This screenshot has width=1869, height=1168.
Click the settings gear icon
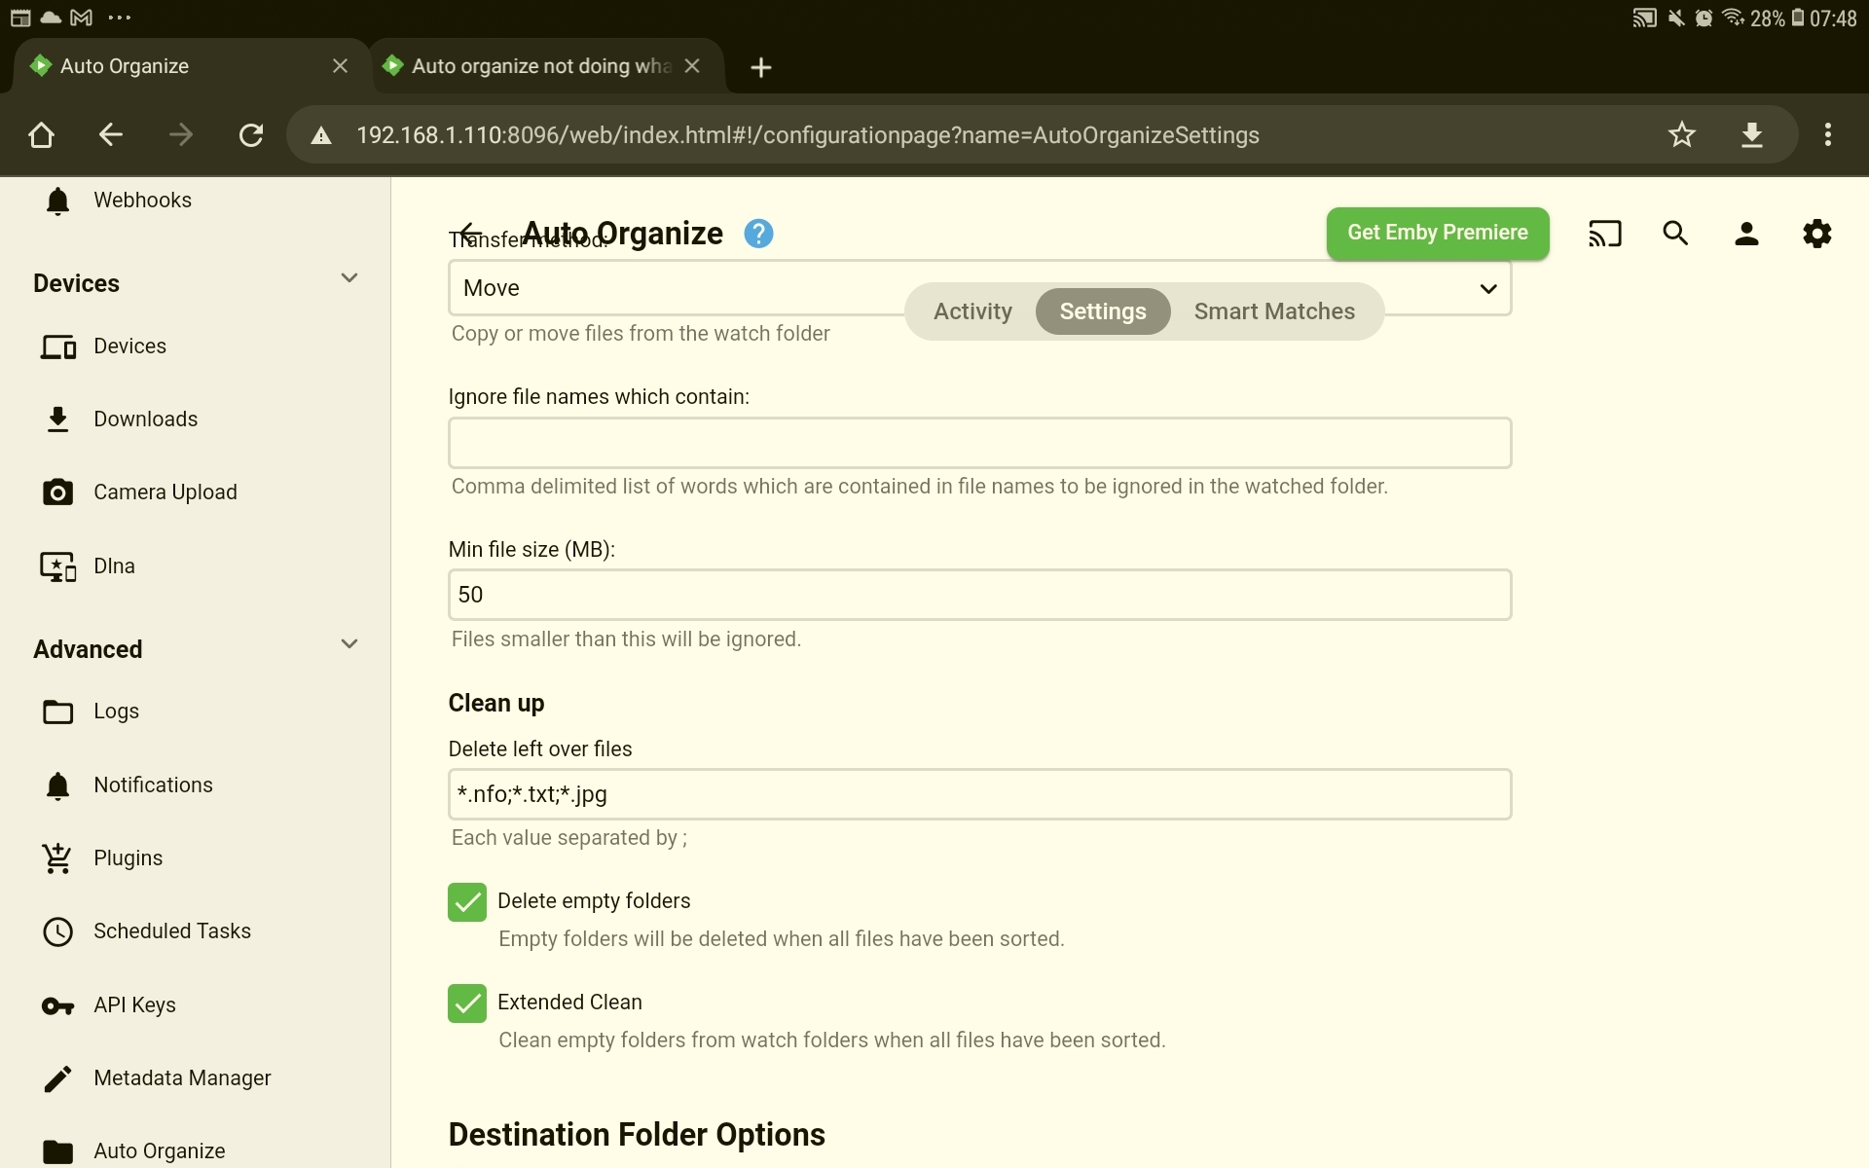pos(1816,234)
